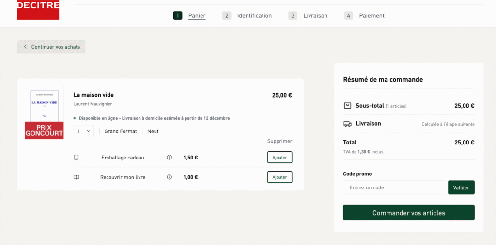This screenshot has width=496, height=245.
Task: Go to the Panier step
Action: (x=197, y=16)
